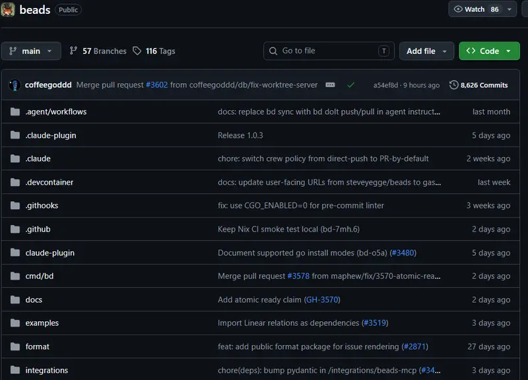This screenshot has width=528, height=380.
Task: Open pull request #3480 link
Action: point(403,253)
